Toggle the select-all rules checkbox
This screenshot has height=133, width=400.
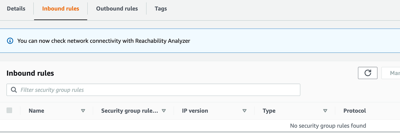click(x=9, y=110)
